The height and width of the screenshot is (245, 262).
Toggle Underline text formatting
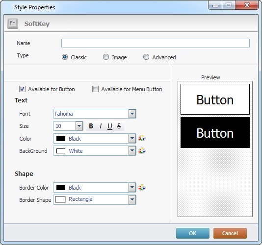click(110, 126)
